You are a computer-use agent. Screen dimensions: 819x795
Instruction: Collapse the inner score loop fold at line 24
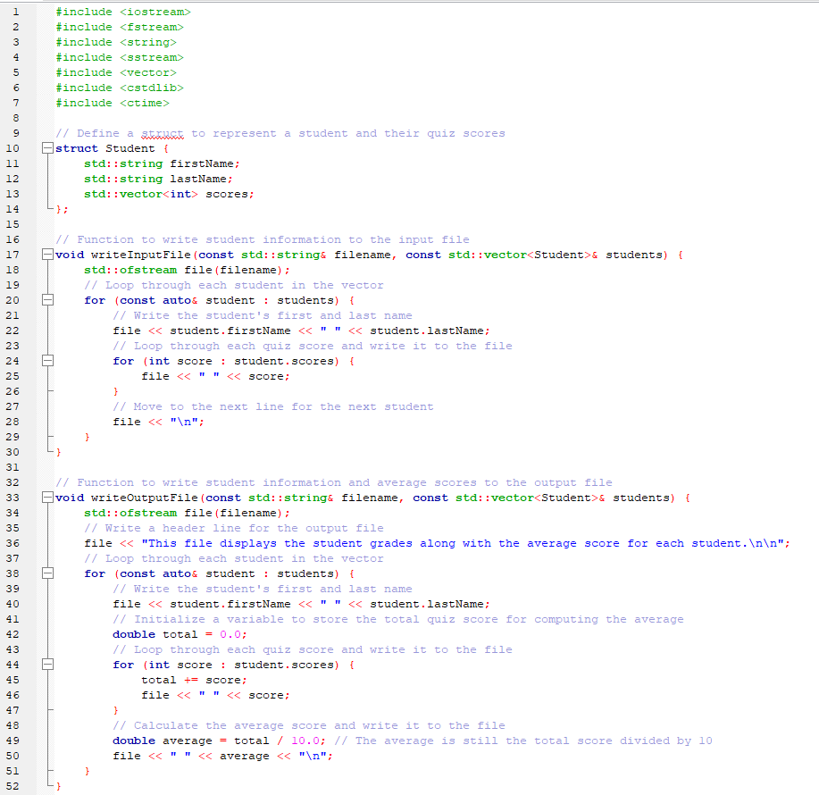tap(48, 361)
